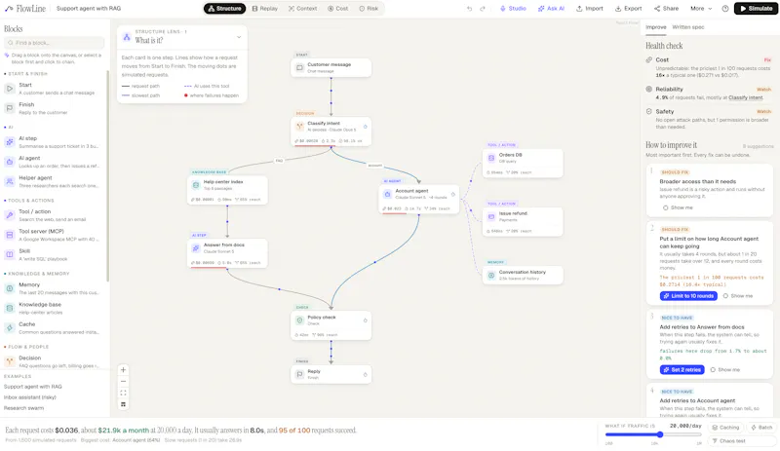The image size is (780, 451).
Task: Click in the Find a block search field
Action: (x=55, y=43)
